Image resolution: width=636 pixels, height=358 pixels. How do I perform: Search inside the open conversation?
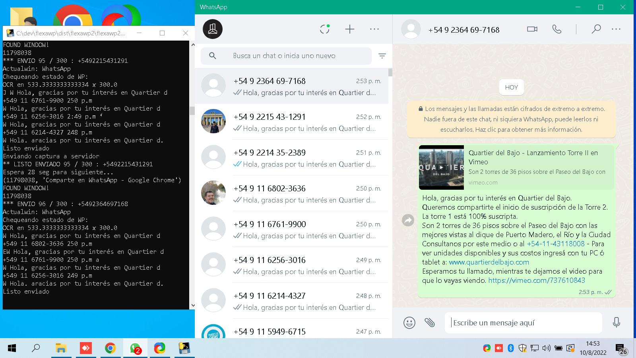click(x=596, y=29)
